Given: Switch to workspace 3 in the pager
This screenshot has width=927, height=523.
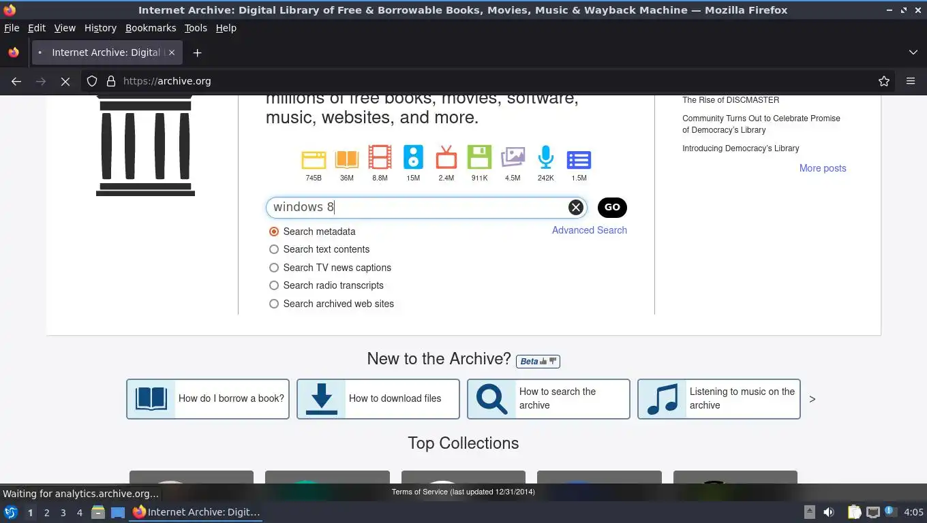Looking at the screenshot, I should coord(63,512).
